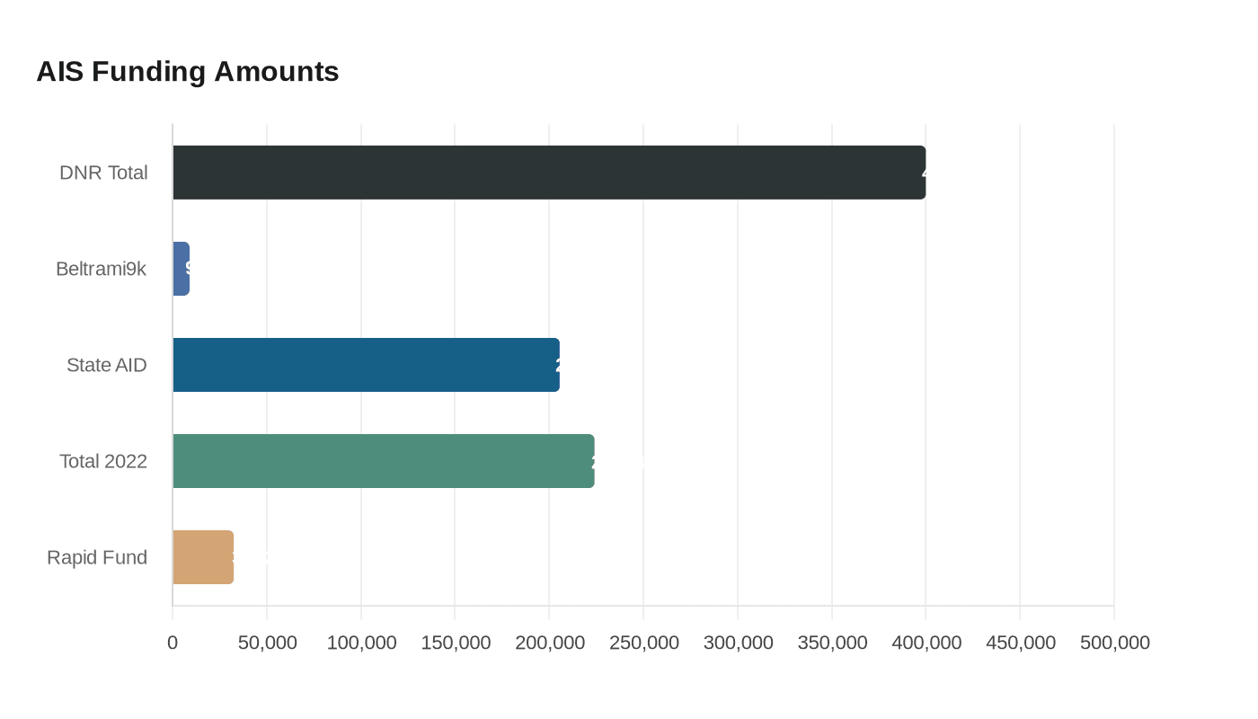Select the 250,000 x-axis tick label
Viewport: 1258px width, 719px height.
(643, 643)
